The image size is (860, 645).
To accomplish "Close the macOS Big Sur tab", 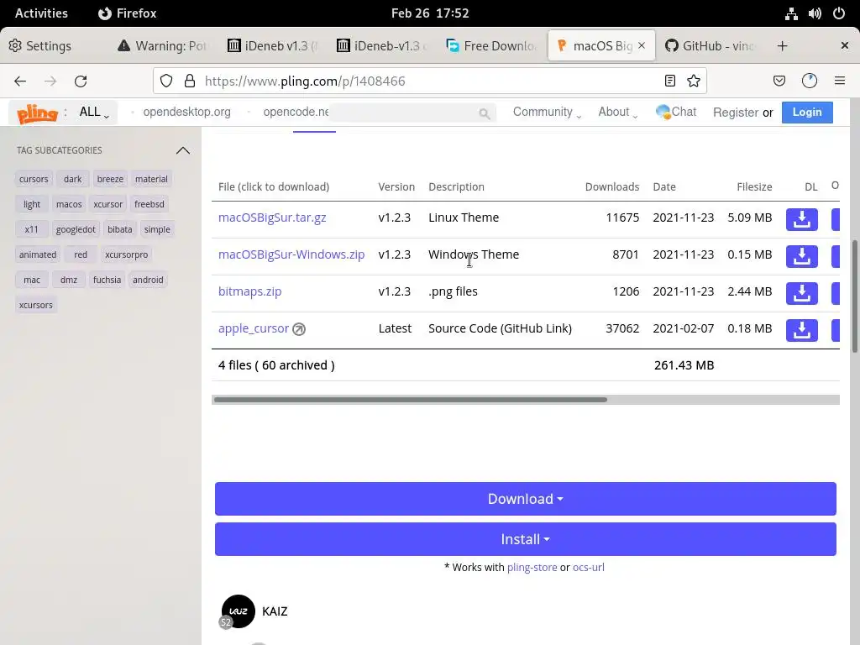I will point(642,45).
